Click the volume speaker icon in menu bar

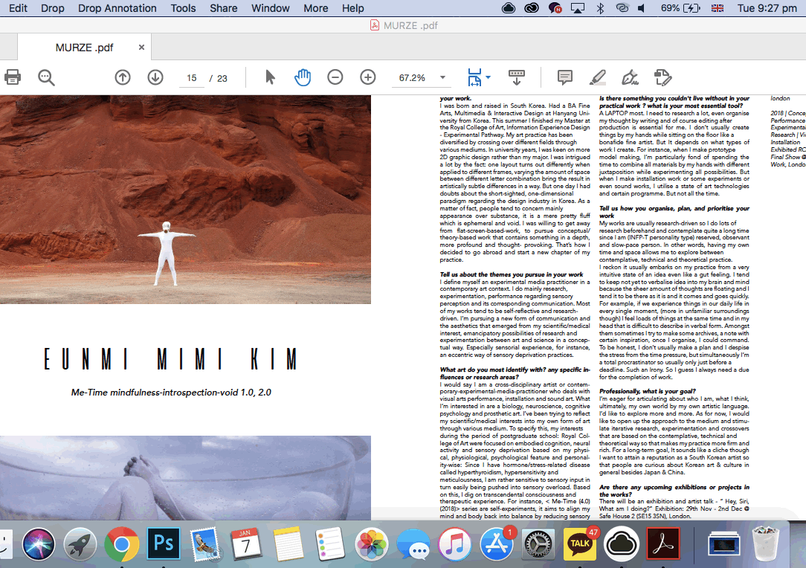pyautogui.click(x=642, y=8)
